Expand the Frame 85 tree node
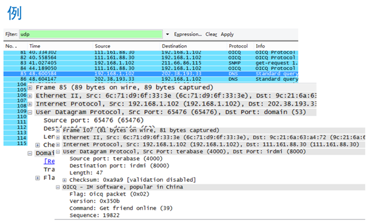 (x=30, y=88)
